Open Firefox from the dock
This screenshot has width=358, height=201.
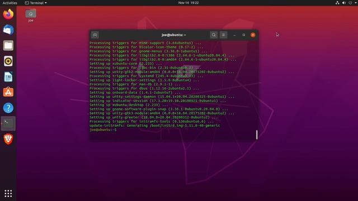coord(8,14)
